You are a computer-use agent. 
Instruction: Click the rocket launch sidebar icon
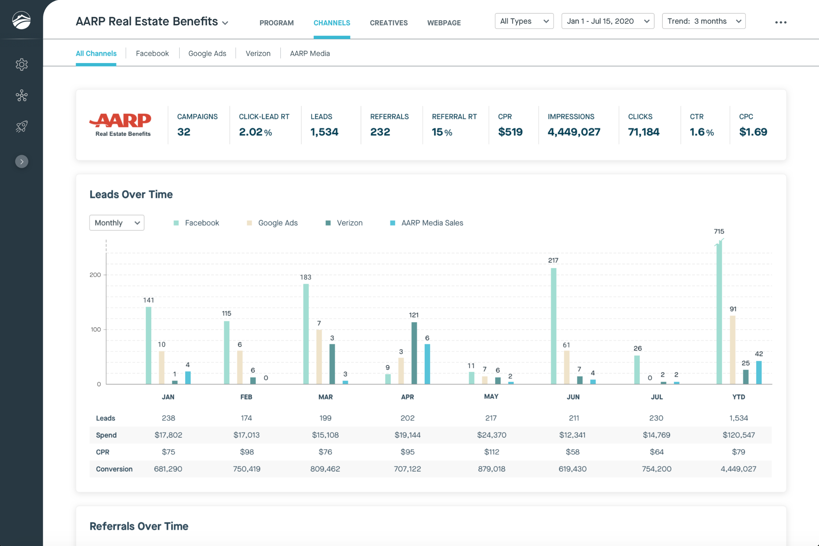[x=22, y=126]
